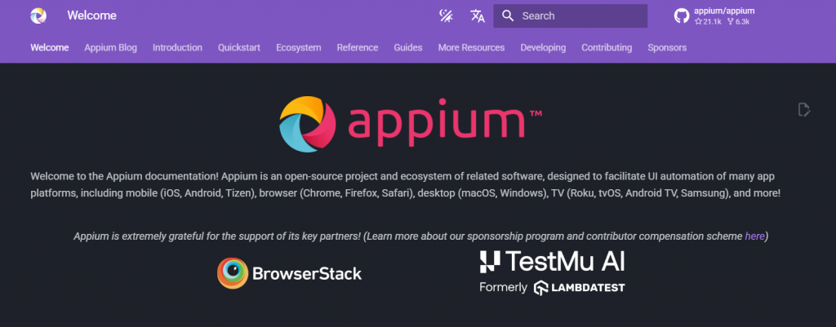Click the 21.1k stars count

tap(708, 22)
